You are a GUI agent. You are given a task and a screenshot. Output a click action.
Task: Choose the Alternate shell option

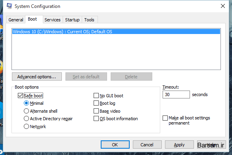[26, 111]
